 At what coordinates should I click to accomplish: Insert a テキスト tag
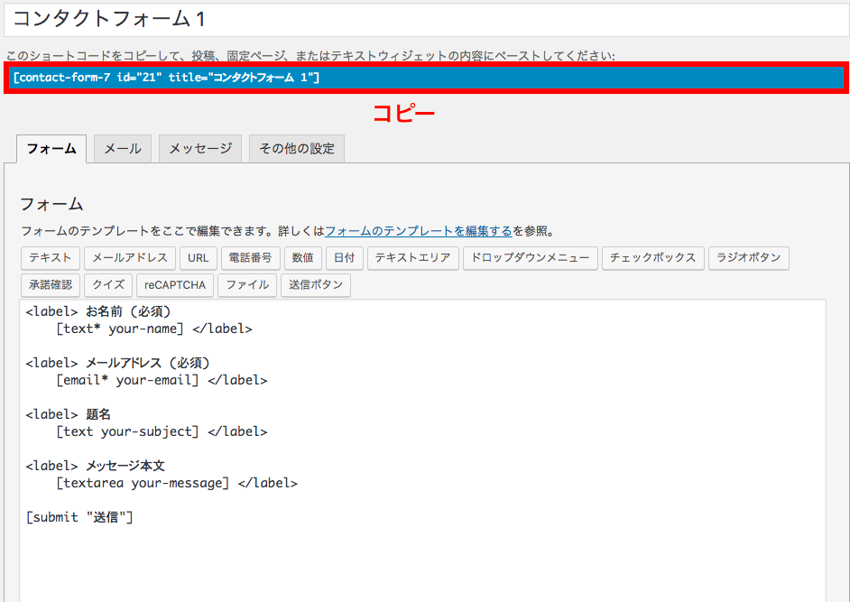tap(51, 258)
